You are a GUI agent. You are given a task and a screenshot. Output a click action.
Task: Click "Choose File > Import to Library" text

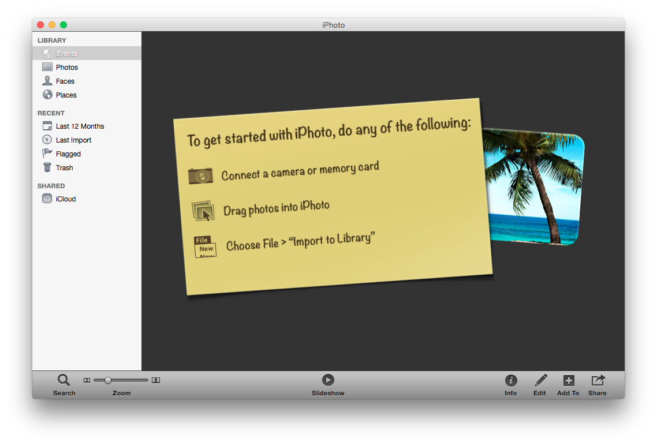300,241
